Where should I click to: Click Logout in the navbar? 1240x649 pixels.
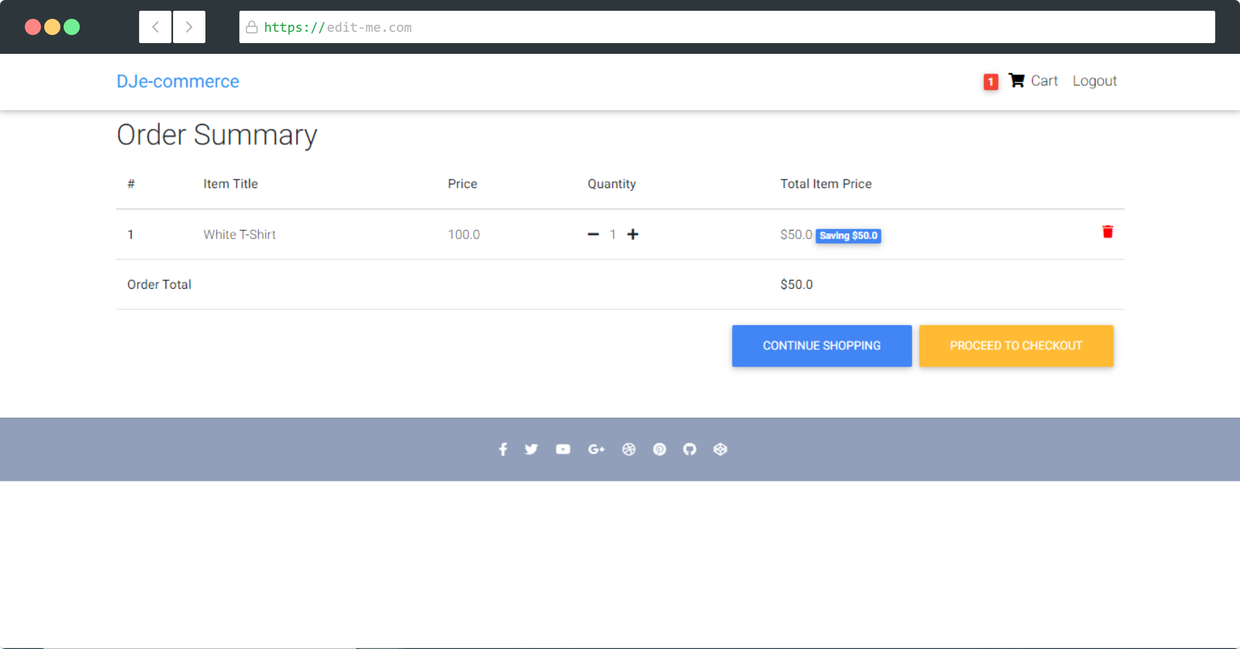1094,81
